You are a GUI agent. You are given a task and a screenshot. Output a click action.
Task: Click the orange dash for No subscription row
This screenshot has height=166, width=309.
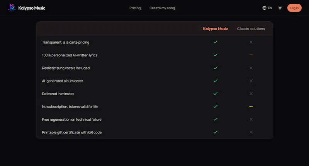[x=251, y=106]
